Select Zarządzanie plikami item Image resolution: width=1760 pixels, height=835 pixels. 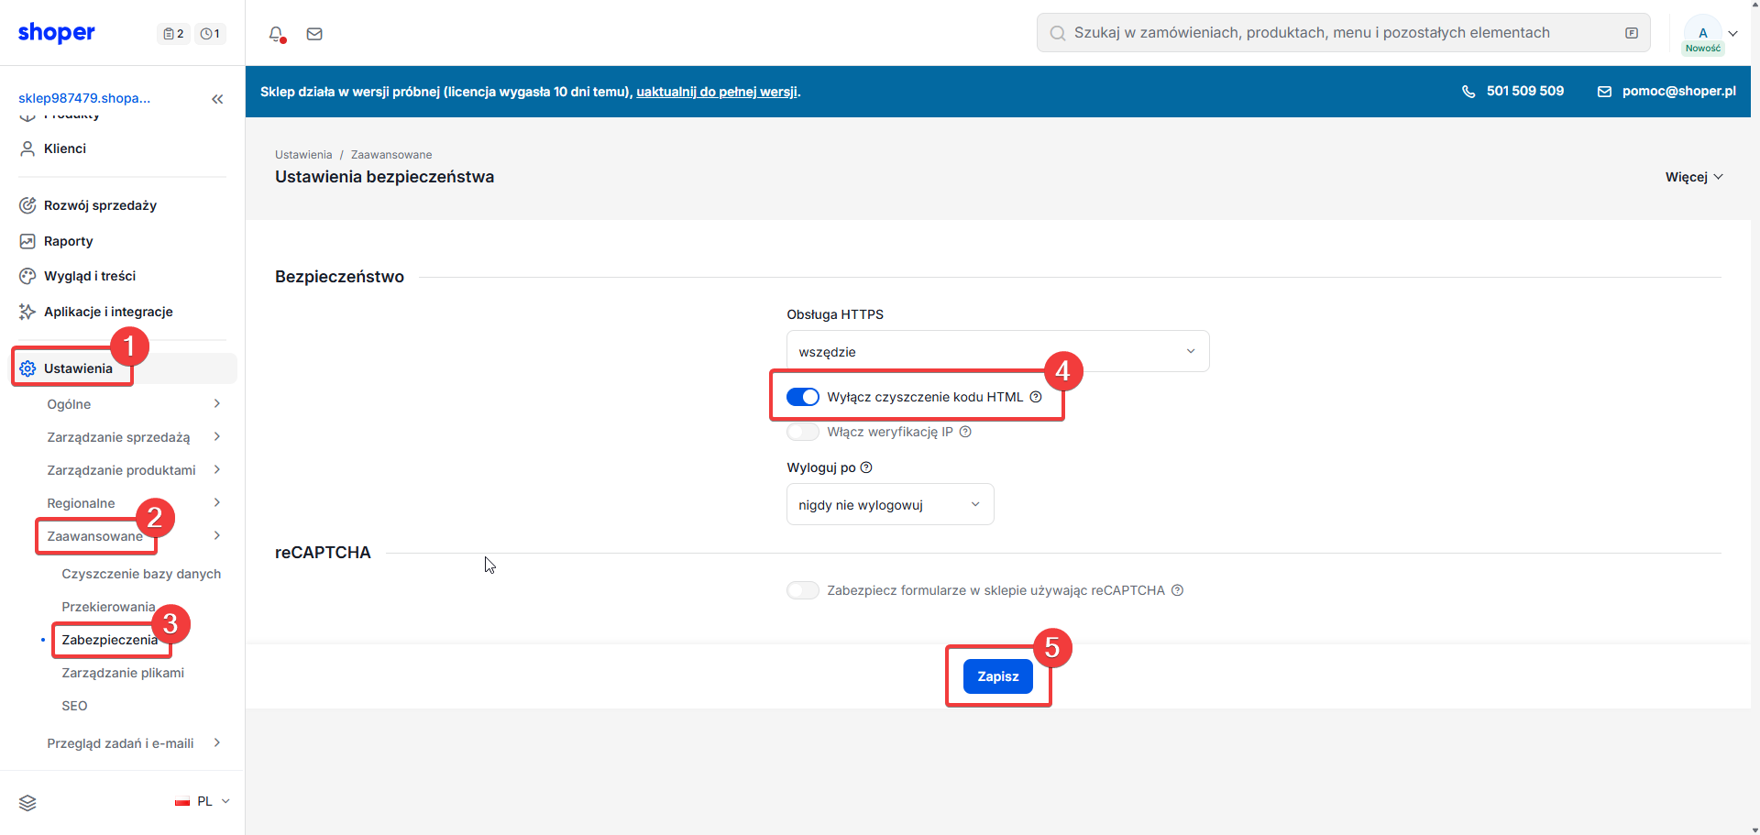[123, 673]
